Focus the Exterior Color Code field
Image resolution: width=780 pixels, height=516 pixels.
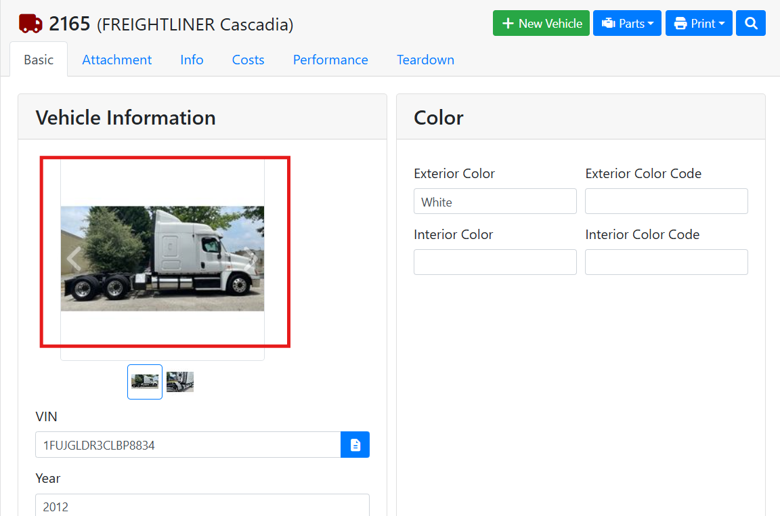pyautogui.click(x=666, y=201)
